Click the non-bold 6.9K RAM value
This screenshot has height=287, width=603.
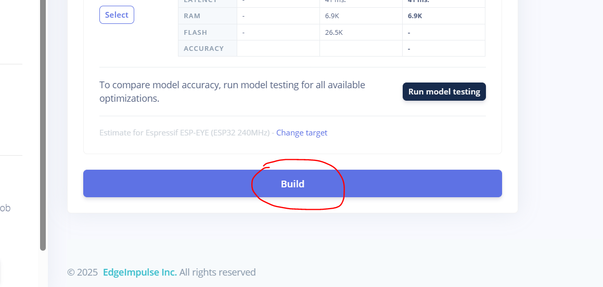pos(331,16)
